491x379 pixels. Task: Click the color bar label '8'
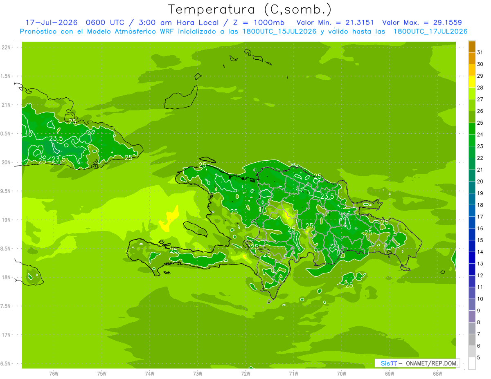(x=478, y=323)
